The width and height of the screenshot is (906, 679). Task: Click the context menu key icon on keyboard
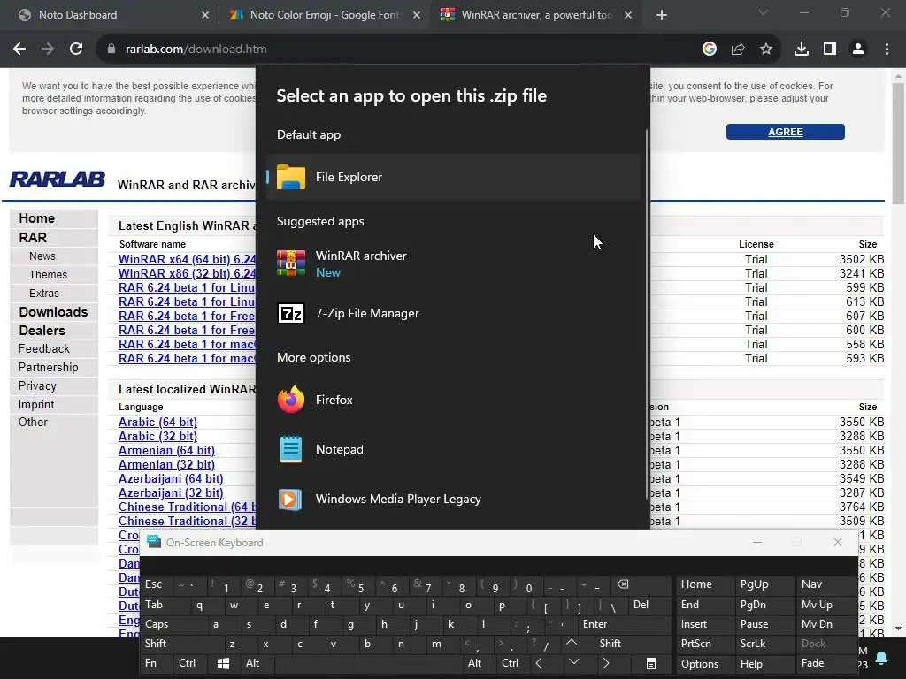[650, 663]
